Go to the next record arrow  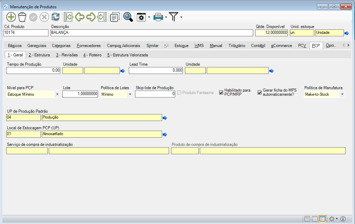click(91, 17)
